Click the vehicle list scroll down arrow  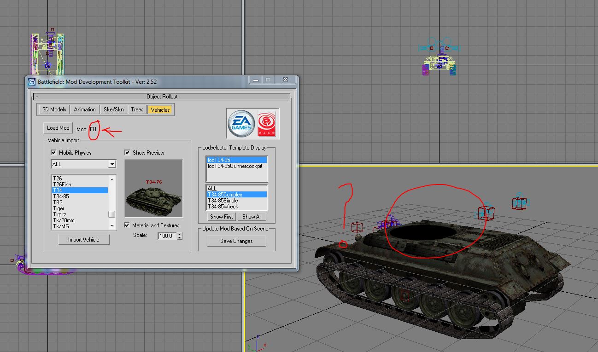[x=111, y=226]
